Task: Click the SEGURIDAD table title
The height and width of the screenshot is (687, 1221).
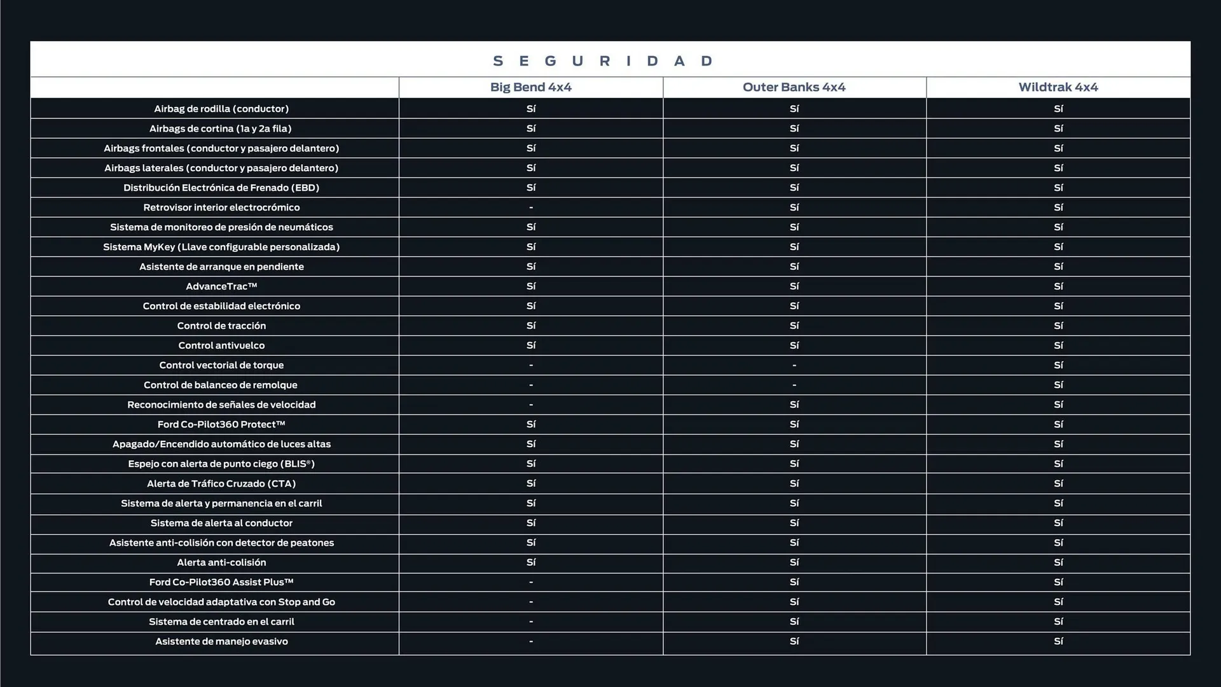Action: click(603, 61)
